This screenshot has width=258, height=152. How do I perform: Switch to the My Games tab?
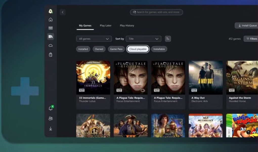point(85,26)
